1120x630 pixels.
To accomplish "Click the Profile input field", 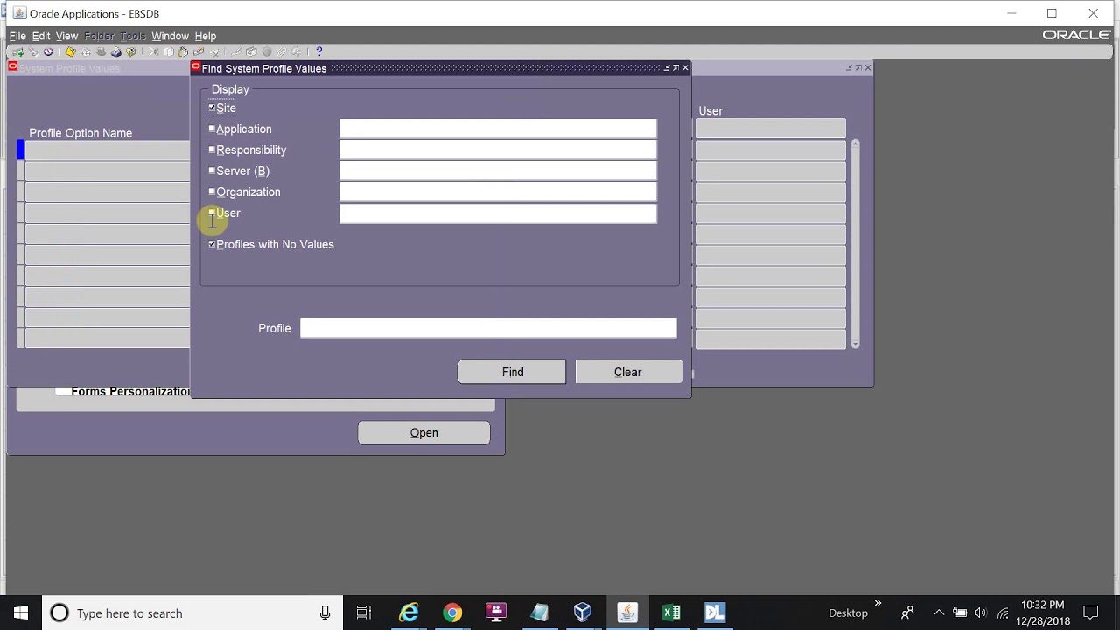I will 488,328.
